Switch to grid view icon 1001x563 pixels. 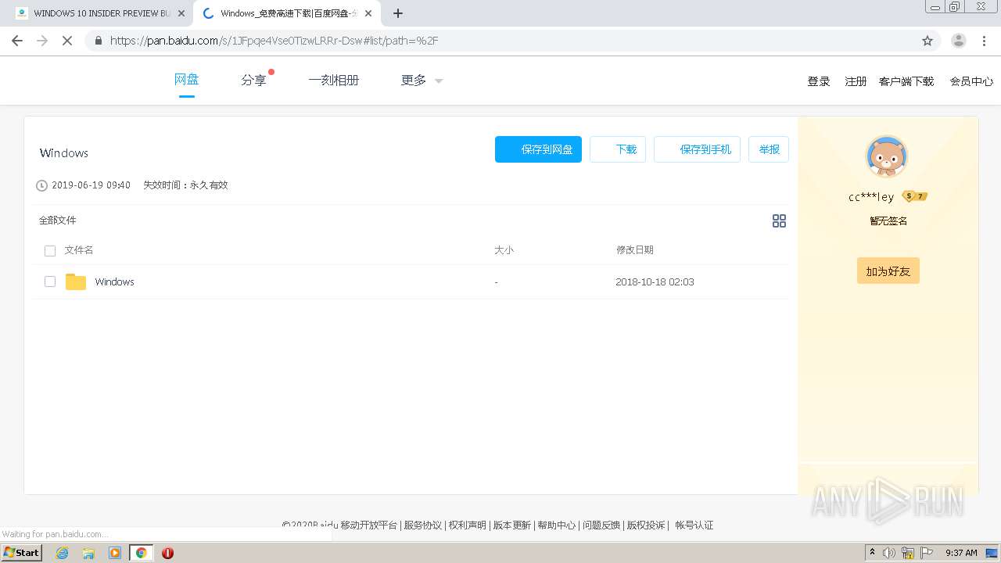(779, 221)
